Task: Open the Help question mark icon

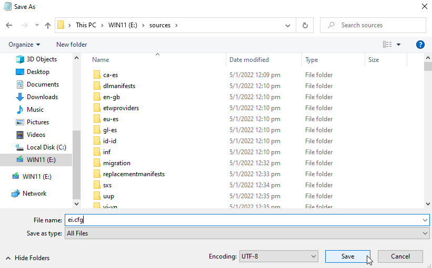Action: [x=420, y=45]
